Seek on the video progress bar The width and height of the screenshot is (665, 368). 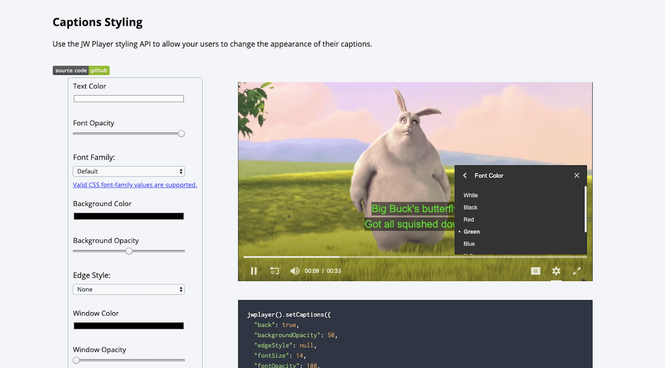415,257
